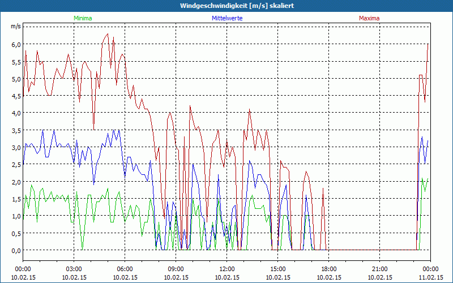Click the 12:00 time axis label
This screenshot has width=453, height=283.
tap(227, 269)
